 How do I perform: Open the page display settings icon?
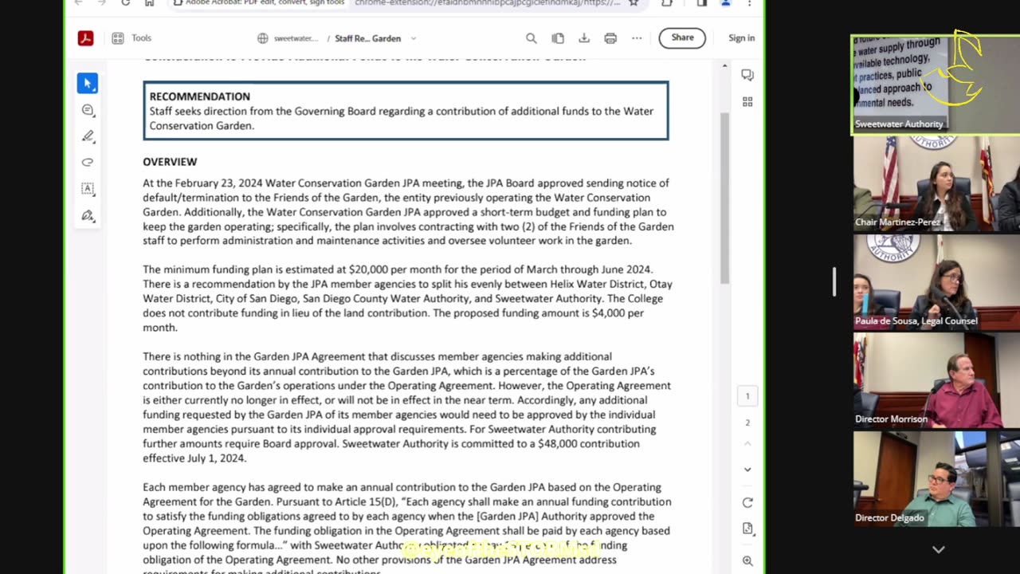click(747, 529)
